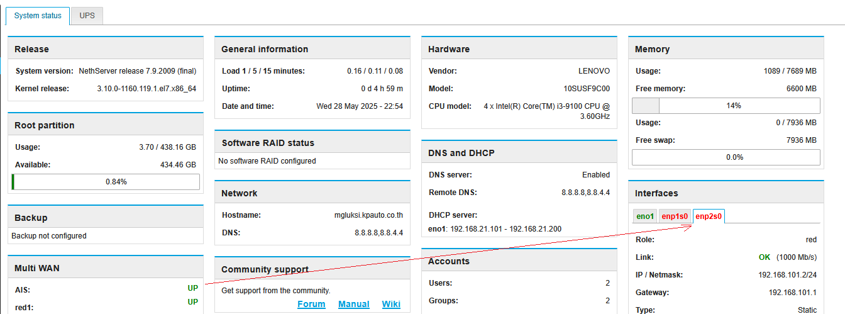The image size is (845, 314).
Task: Open the community Forum link
Action: (311, 305)
